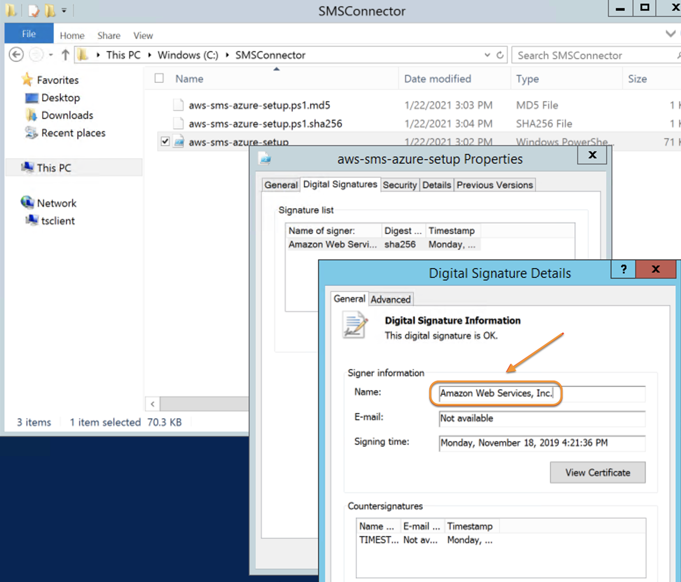This screenshot has width=681, height=582.
Task: Click the folder icon in address bar
Action: click(83, 55)
